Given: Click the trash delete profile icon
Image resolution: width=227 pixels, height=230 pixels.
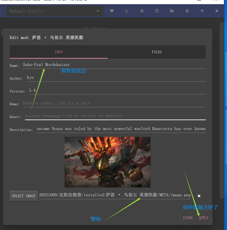Looking at the screenshot, I should click(x=187, y=11).
